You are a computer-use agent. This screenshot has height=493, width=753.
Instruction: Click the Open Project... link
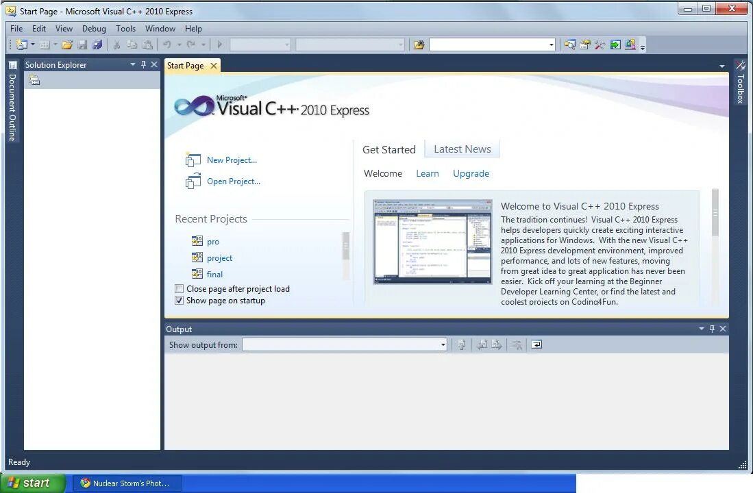point(234,181)
